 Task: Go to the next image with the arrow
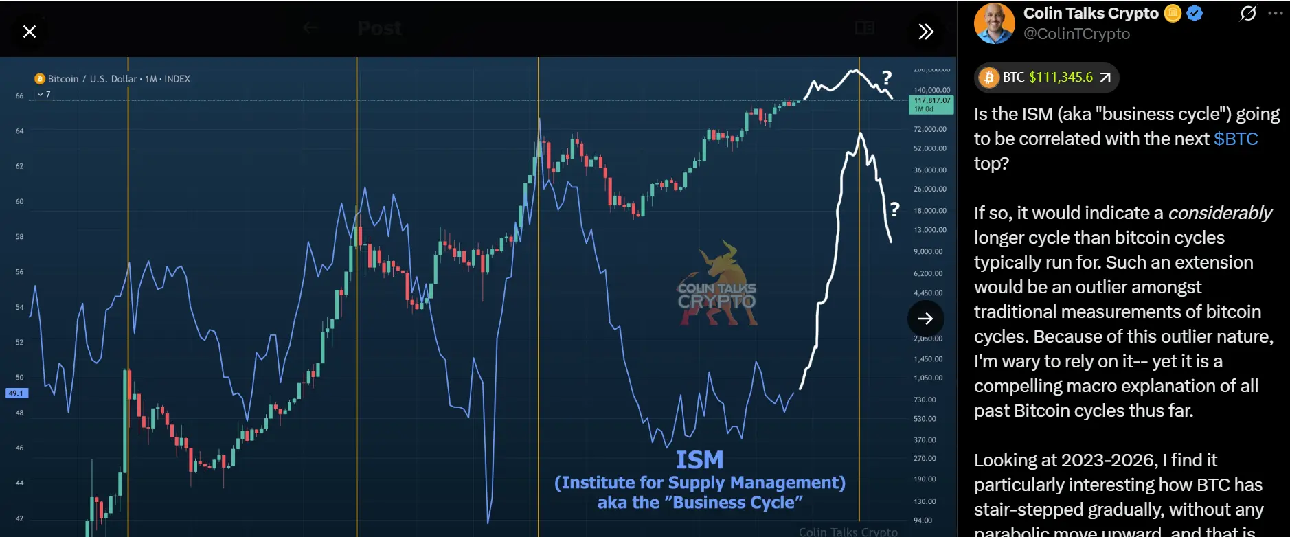[925, 319]
